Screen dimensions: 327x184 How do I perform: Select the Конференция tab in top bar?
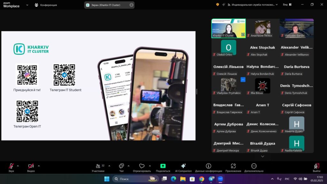[46, 5]
